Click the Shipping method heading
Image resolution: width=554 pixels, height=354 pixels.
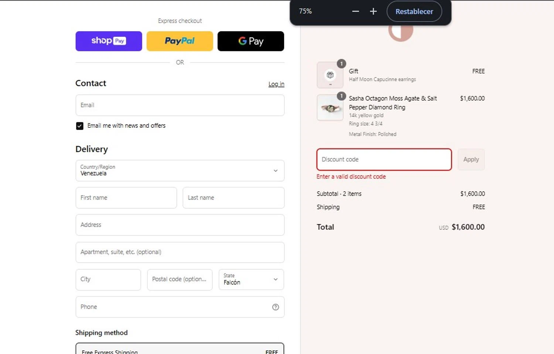[102, 333]
